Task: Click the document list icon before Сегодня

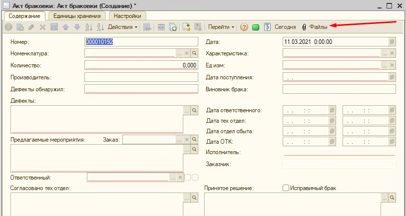Action: pos(267,27)
